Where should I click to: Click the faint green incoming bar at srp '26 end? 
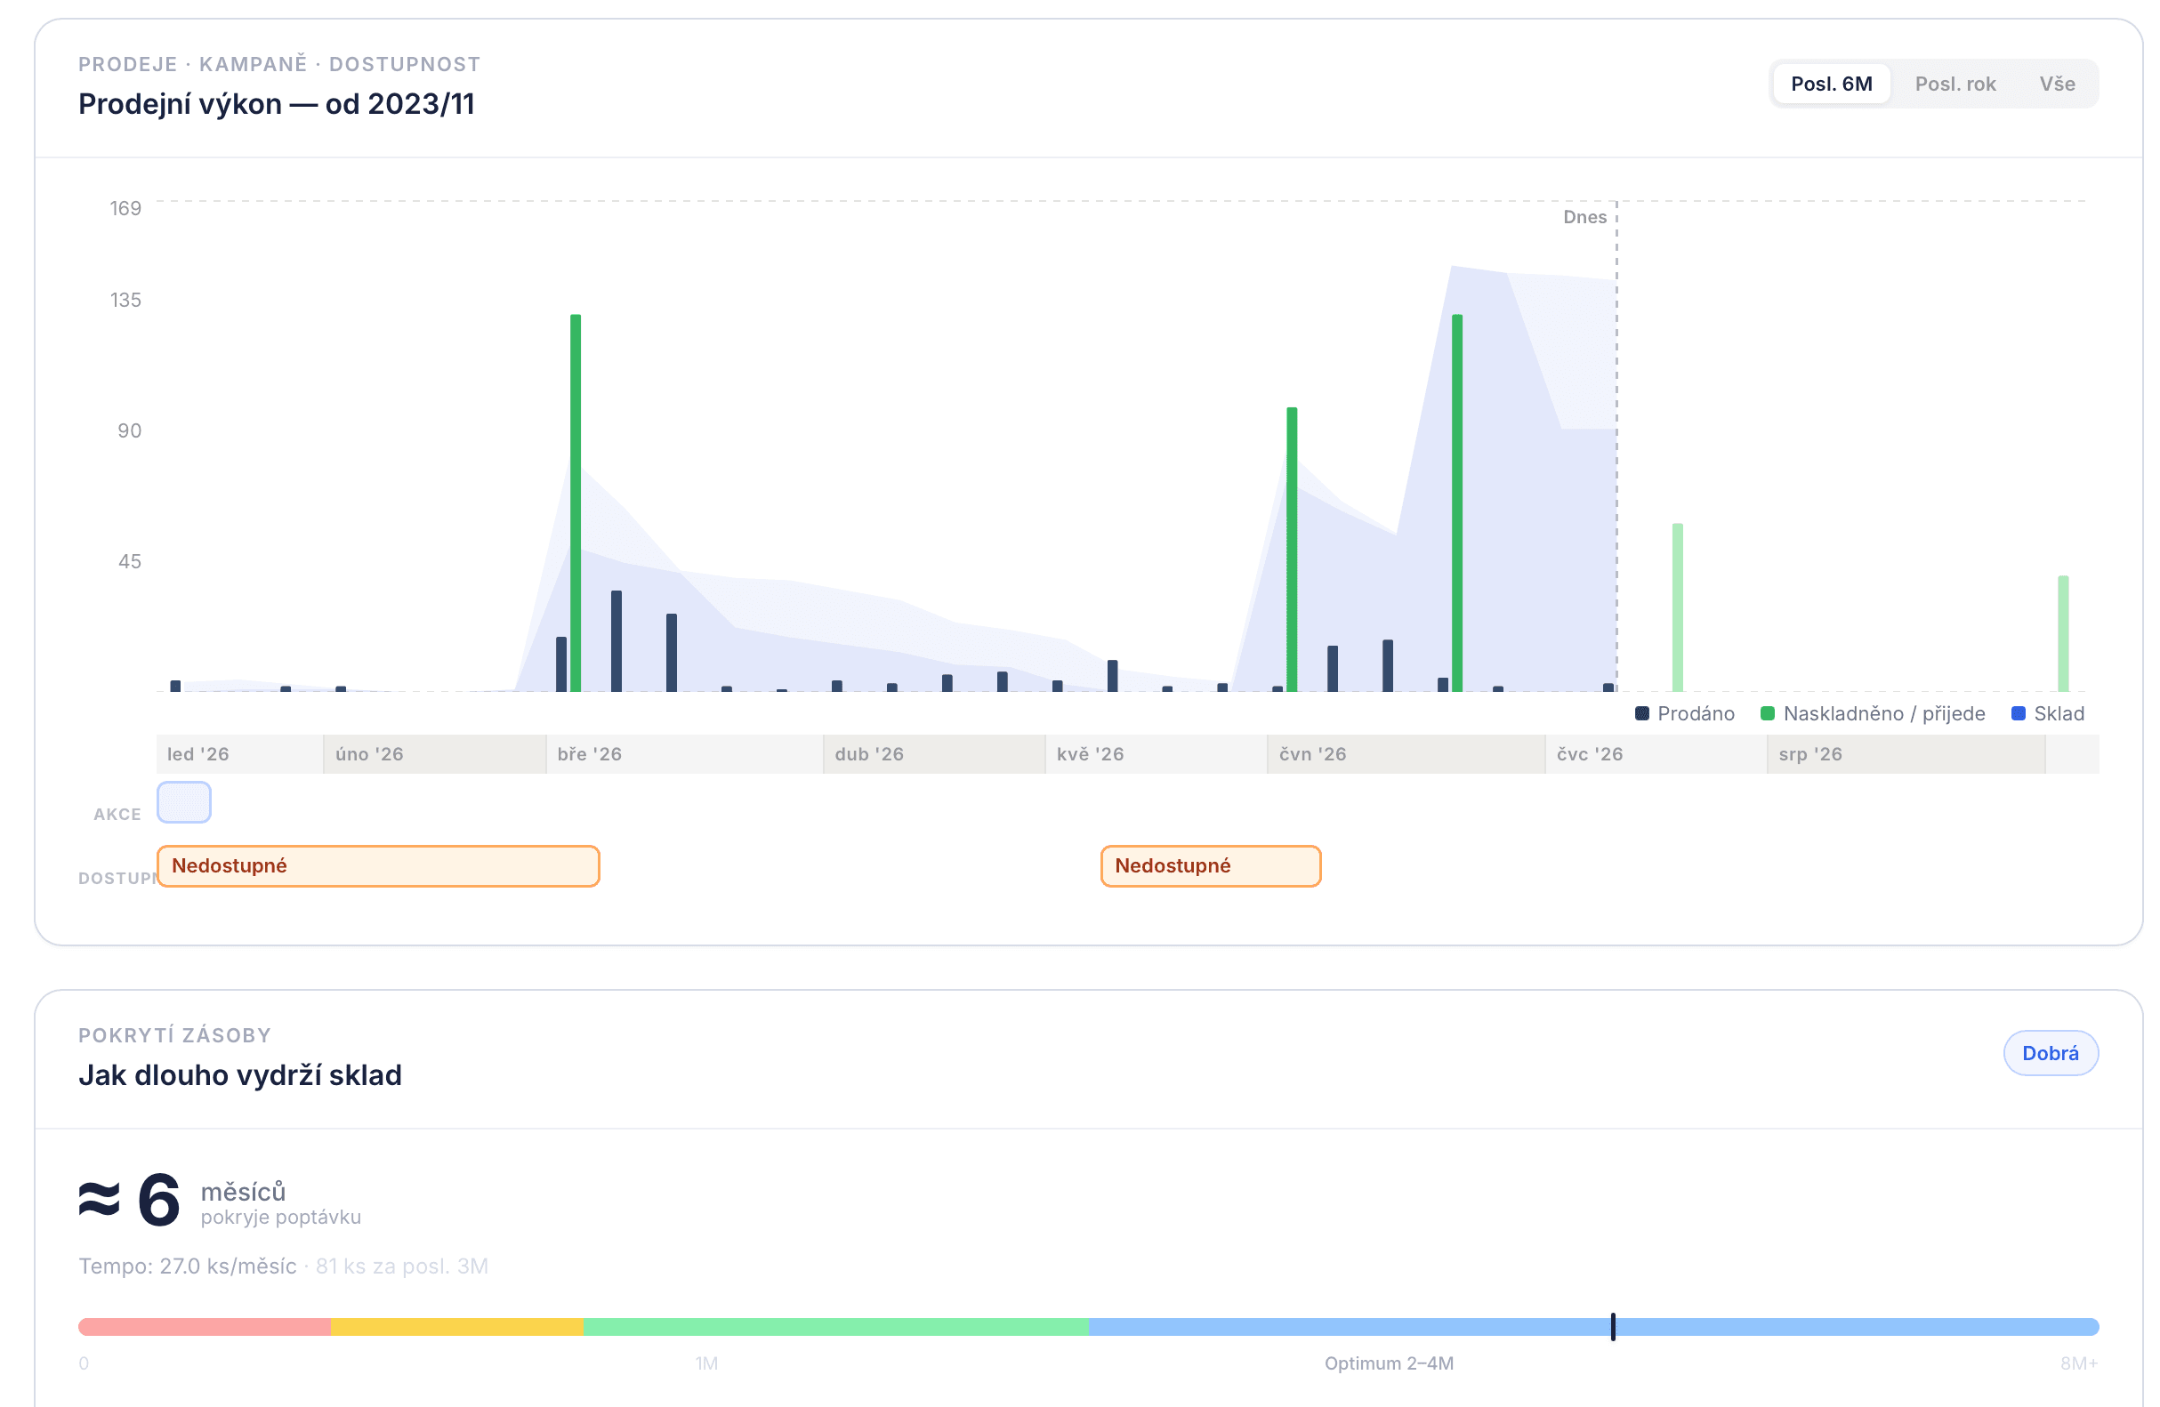pyautogui.click(x=2063, y=633)
